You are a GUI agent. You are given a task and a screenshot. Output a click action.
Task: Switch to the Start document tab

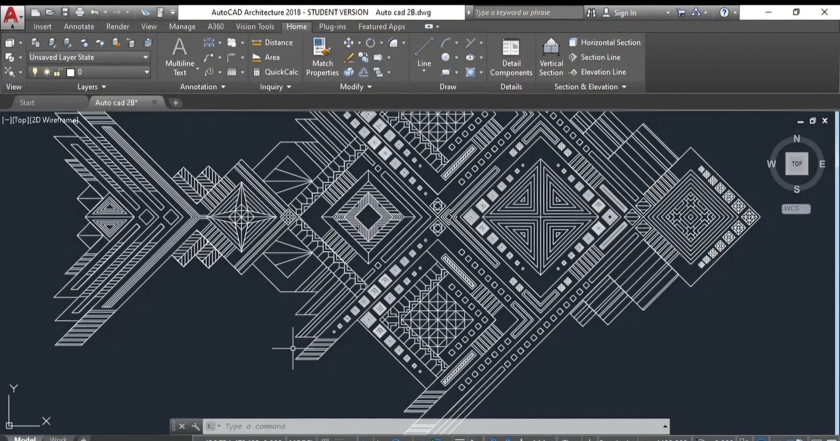pyautogui.click(x=27, y=102)
